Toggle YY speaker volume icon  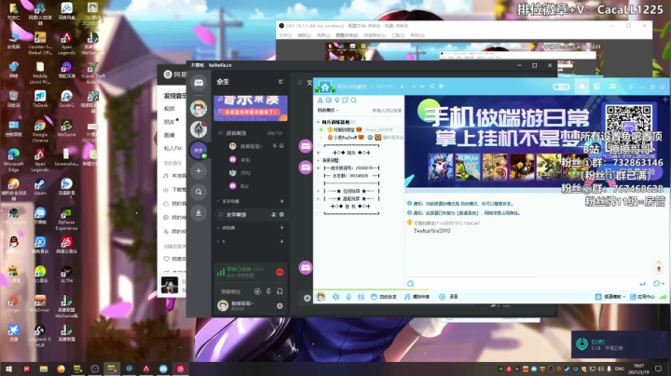335,297
